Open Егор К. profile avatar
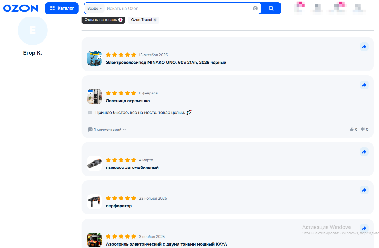 (33, 30)
